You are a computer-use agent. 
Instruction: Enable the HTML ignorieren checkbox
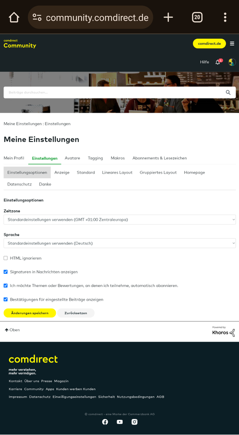(6, 258)
